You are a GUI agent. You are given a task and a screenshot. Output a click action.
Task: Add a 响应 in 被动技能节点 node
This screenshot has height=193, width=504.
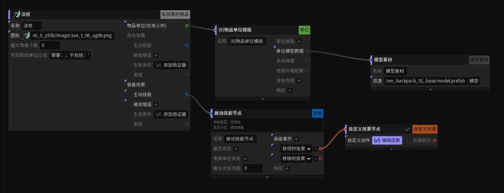coord(287,168)
